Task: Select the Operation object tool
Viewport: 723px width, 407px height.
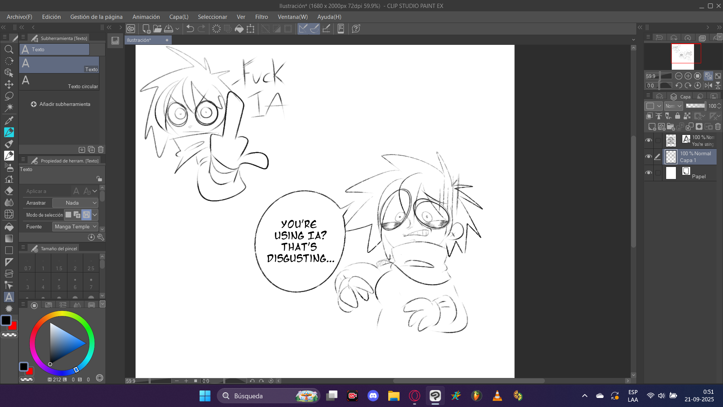Action: pos(9,73)
